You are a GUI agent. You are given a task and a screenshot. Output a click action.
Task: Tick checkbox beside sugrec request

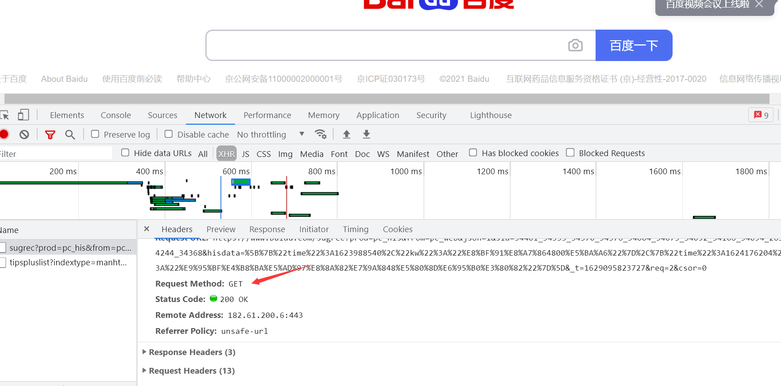tap(3, 248)
